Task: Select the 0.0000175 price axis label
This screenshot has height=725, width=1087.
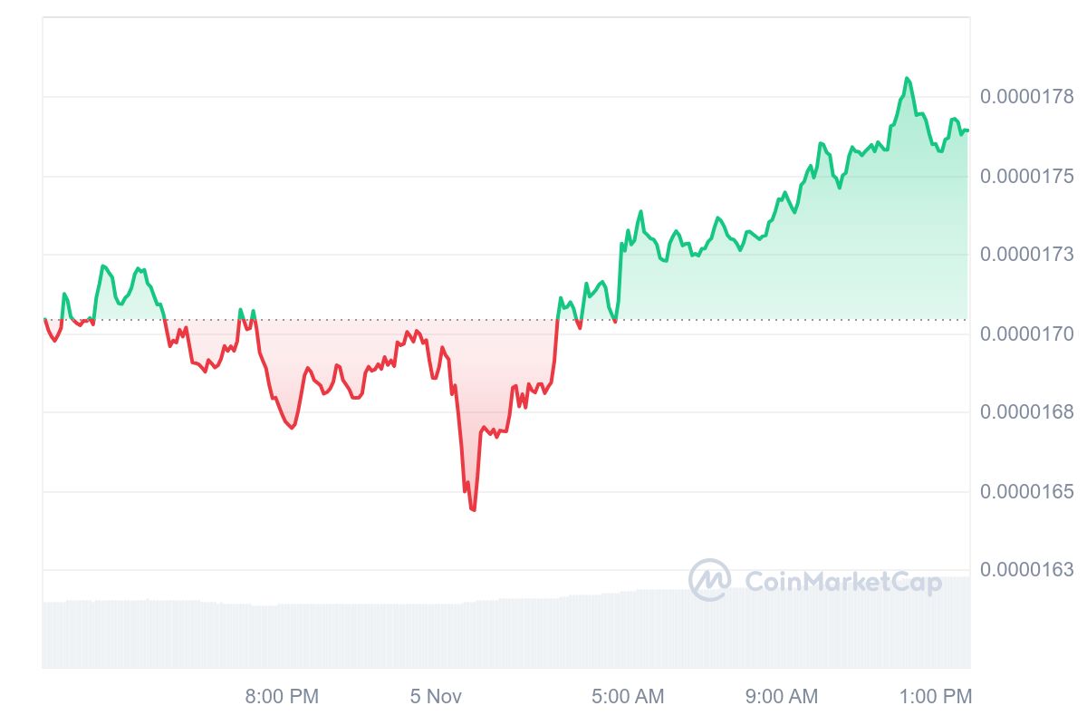Action: coord(1026,176)
